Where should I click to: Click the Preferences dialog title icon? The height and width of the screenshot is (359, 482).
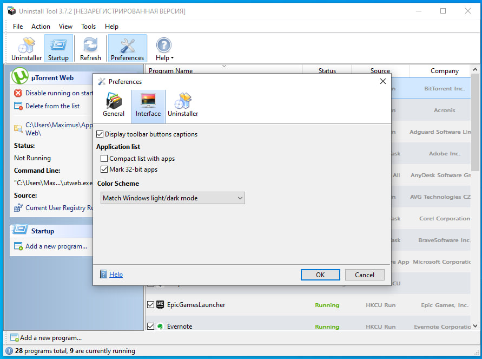102,82
